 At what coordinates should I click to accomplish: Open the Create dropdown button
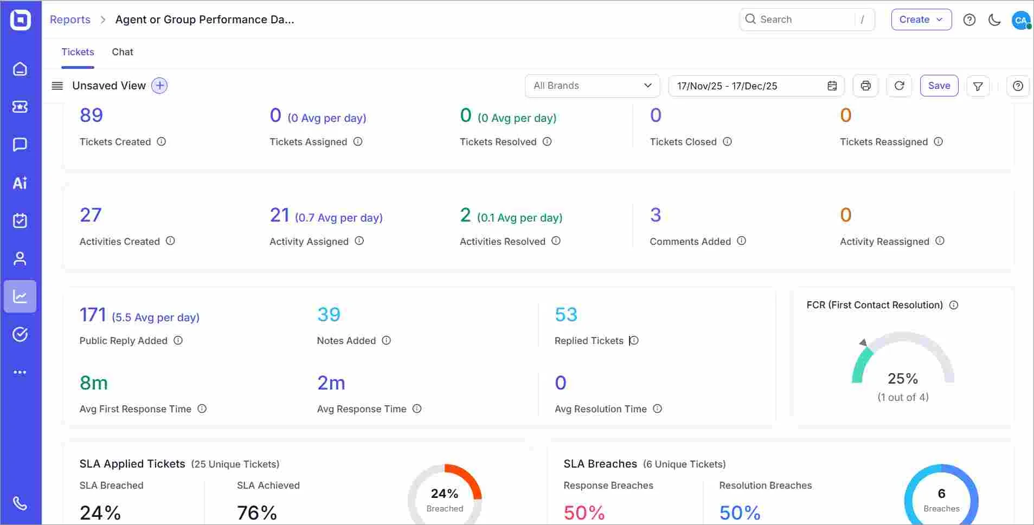(921, 20)
